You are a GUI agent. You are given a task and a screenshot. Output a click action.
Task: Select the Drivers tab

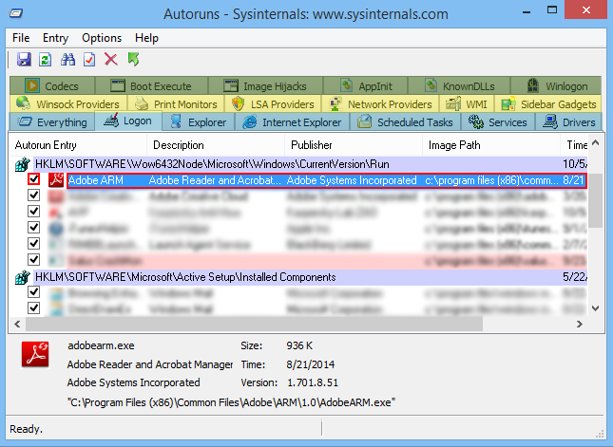[568, 122]
